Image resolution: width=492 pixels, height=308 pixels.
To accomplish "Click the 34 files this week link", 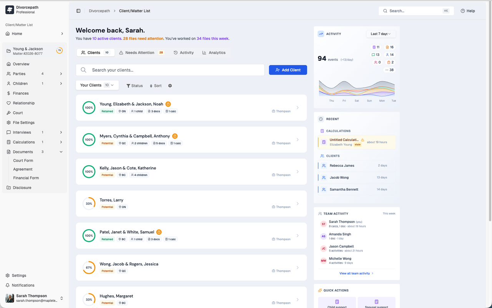I will (213, 38).
